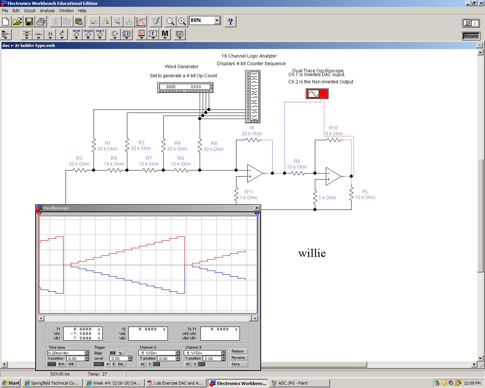Adjust the Time base 0.20ms/div spinner
The height and width of the screenshot is (388, 485).
87,353
